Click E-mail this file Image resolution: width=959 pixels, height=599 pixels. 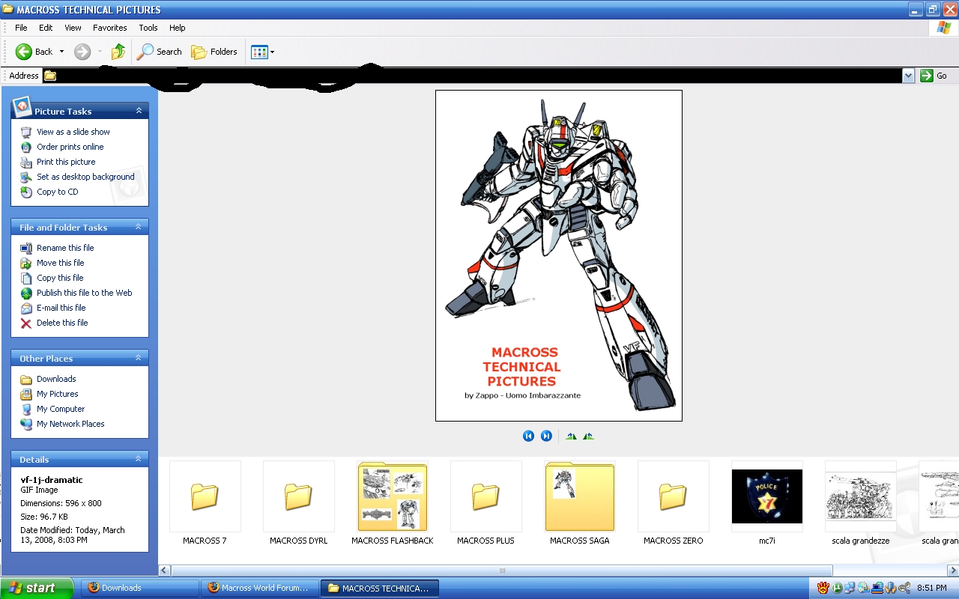point(61,308)
